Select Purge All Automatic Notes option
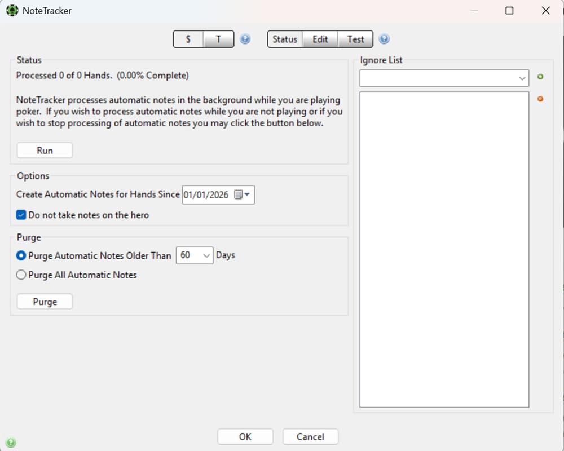Screen dimensions: 564x451 21,275
